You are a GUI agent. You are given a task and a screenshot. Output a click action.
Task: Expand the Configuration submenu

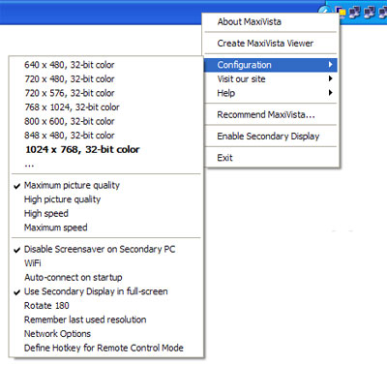[x=271, y=65]
